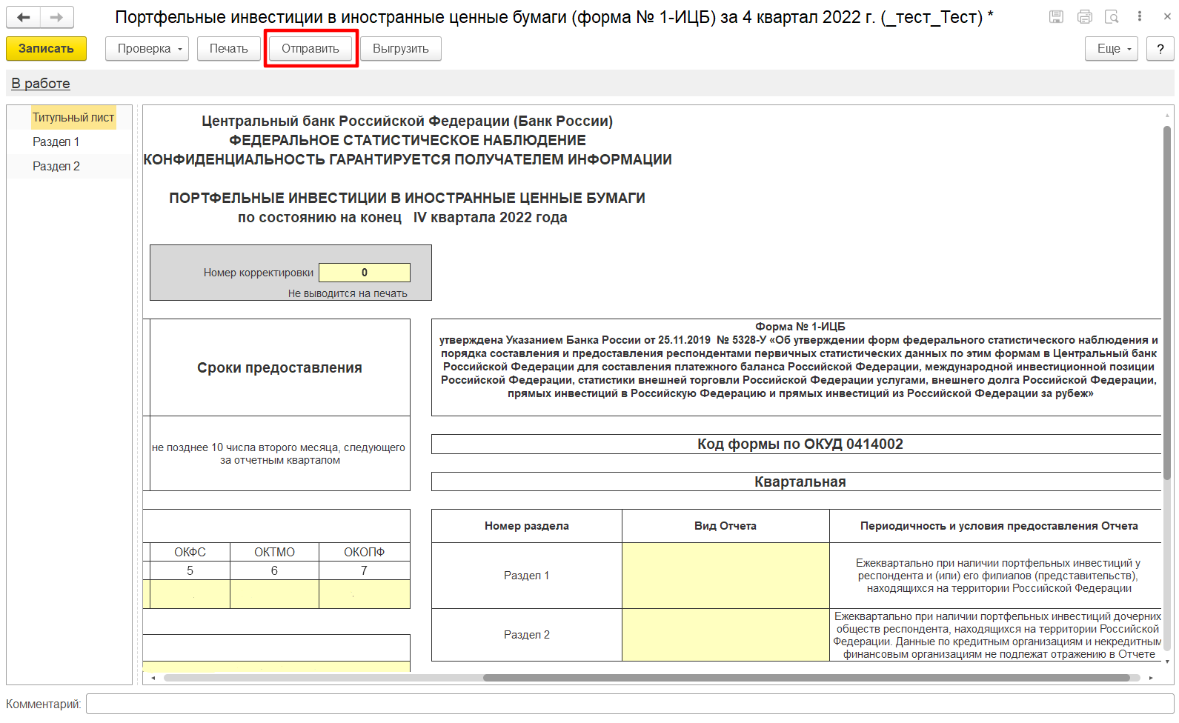This screenshot has height=723, width=1179.
Task: Click the floppy disk save icon
Action: coord(1057,17)
